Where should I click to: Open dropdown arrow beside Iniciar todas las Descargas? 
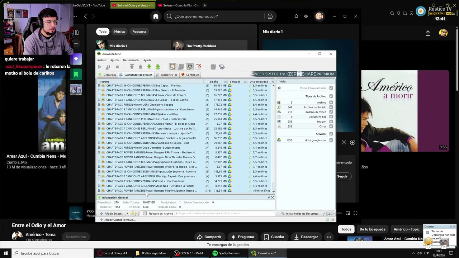(325, 214)
